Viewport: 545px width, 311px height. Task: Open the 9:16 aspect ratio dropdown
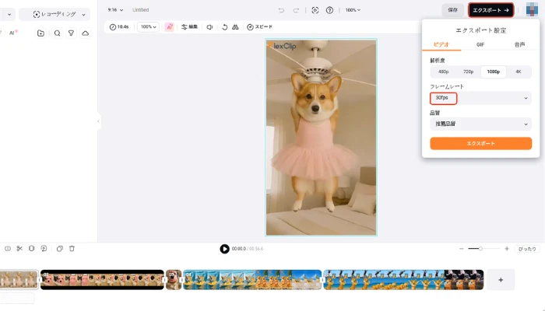click(x=115, y=10)
